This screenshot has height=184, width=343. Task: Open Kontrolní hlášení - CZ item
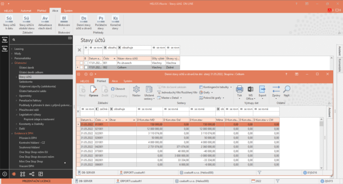click(32, 142)
